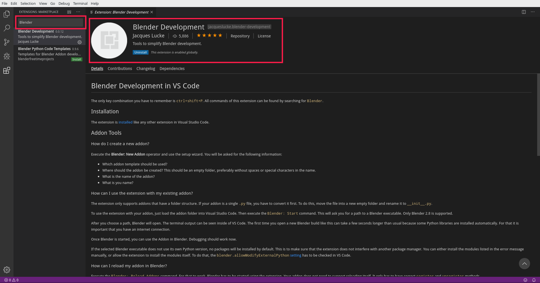The width and height of the screenshot is (540, 283).
Task: Click the 'Addon Tools' heading
Action: pos(106,133)
